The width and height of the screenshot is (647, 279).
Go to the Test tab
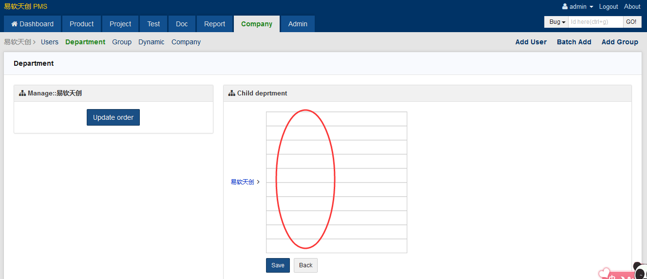tap(153, 24)
